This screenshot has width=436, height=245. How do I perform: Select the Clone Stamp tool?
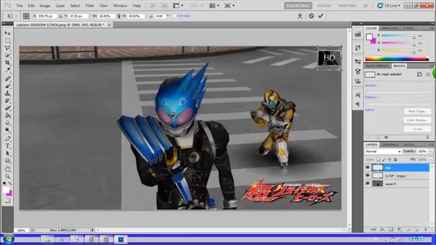(x=7, y=93)
